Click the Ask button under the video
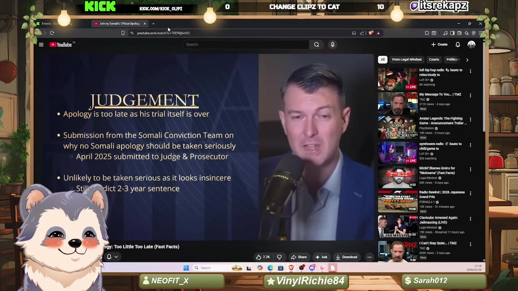Image resolution: width=518 pixels, height=291 pixels. pyautogui.click(x=321, y=257)
